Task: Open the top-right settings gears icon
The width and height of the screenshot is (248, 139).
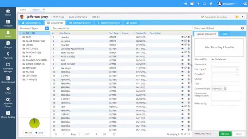Action: (245, 3)
